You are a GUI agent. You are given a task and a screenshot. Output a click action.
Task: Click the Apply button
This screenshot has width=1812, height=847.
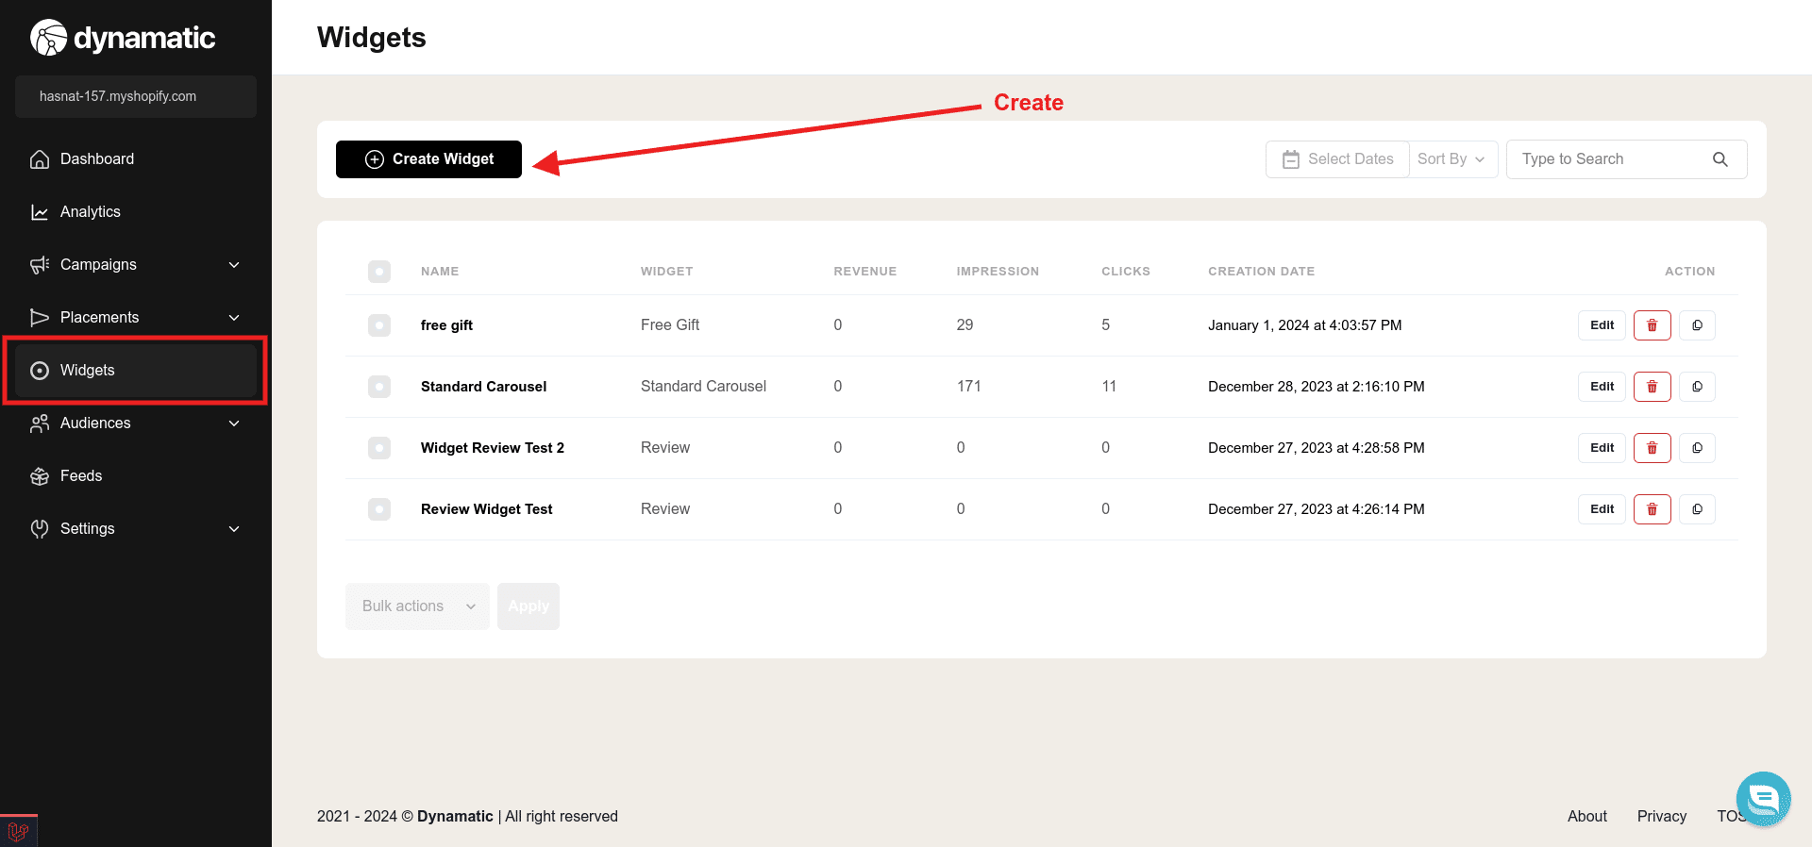[x=528, y=606]
